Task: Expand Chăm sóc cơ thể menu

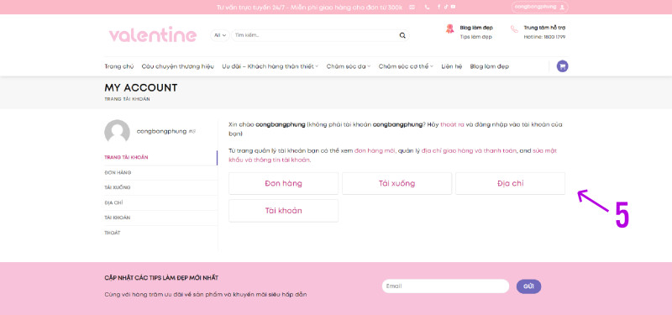Action: point(406,66)
